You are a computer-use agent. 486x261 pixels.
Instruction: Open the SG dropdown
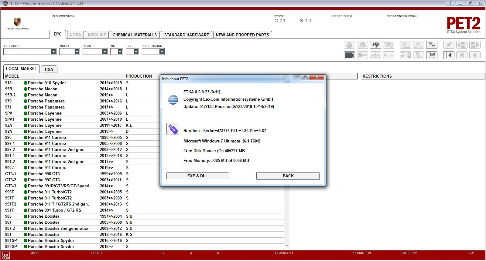click(136, 52)
